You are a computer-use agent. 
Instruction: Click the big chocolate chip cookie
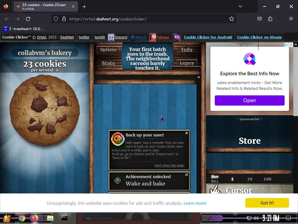tap(45, 110)
